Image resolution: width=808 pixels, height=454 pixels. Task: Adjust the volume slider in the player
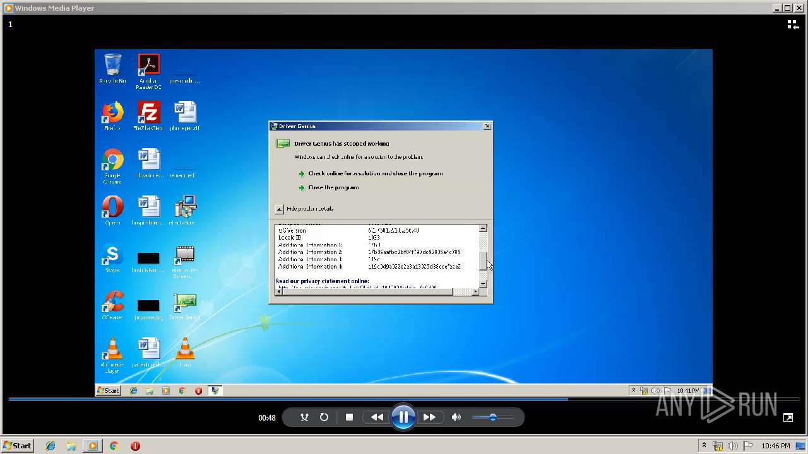tap(493, 417)
